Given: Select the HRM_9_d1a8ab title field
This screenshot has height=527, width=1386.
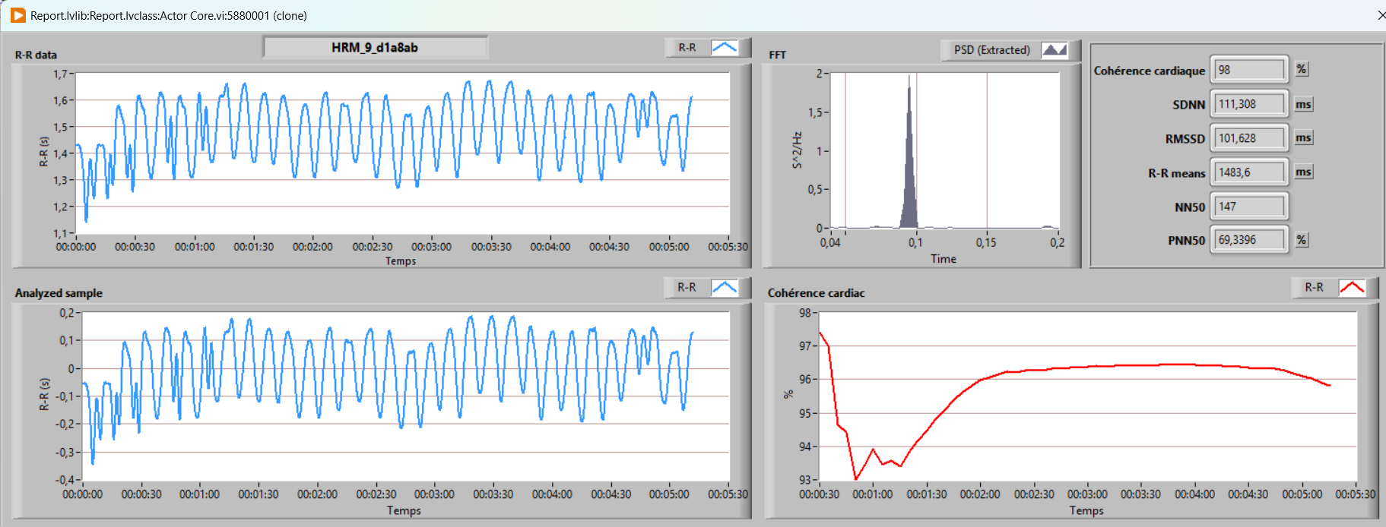Looking at the screenshot, I should (x=375, y=48).
